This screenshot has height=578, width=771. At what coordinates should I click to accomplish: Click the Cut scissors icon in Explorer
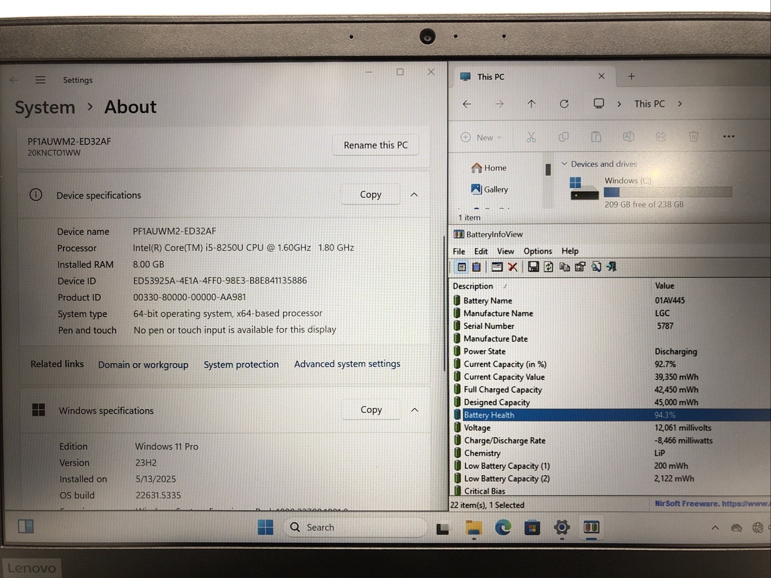point(531,137)
